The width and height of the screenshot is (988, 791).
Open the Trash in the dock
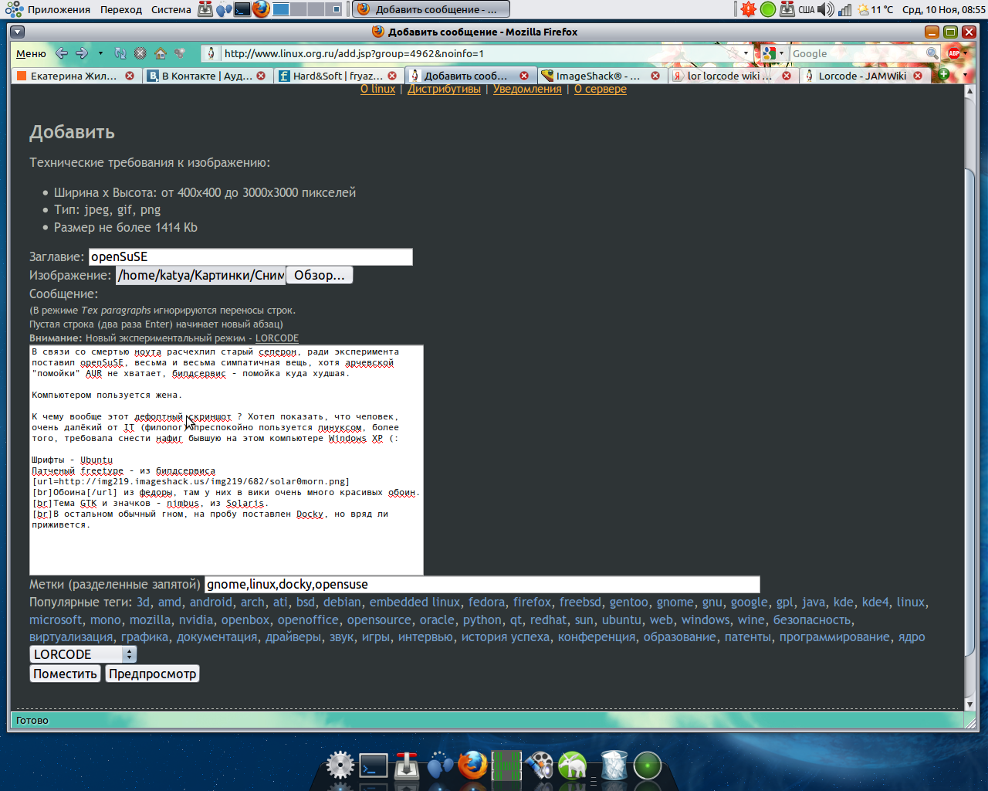point(614,766)
